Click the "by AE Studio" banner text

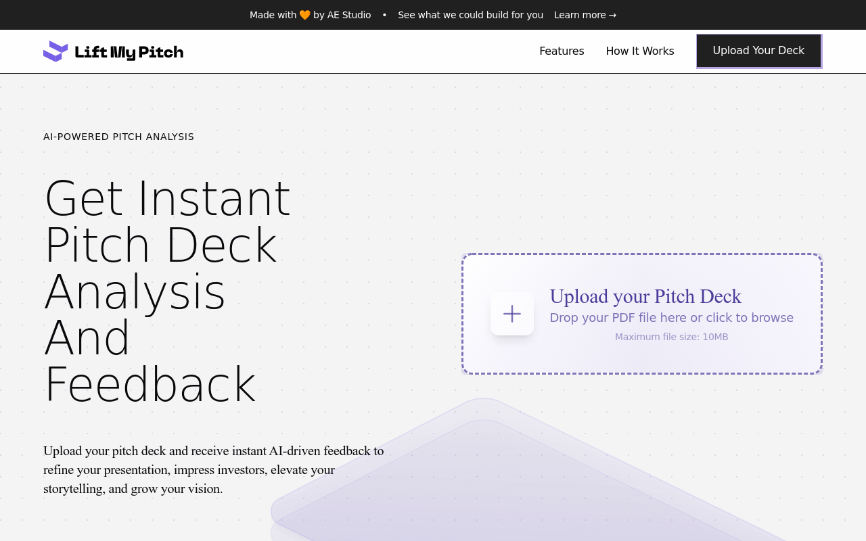(x=342, y=15)
